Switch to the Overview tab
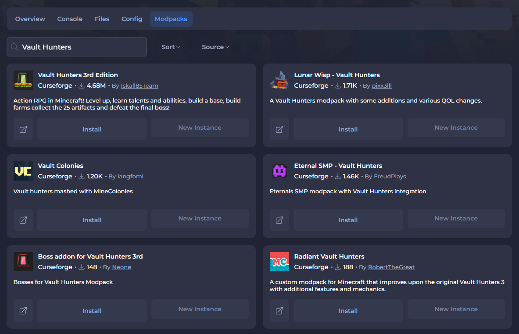 click(x=30, y=19)
